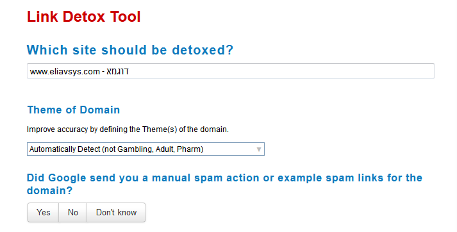
Task: Click the Link Detox Tool title
Action: click(84, 17)
